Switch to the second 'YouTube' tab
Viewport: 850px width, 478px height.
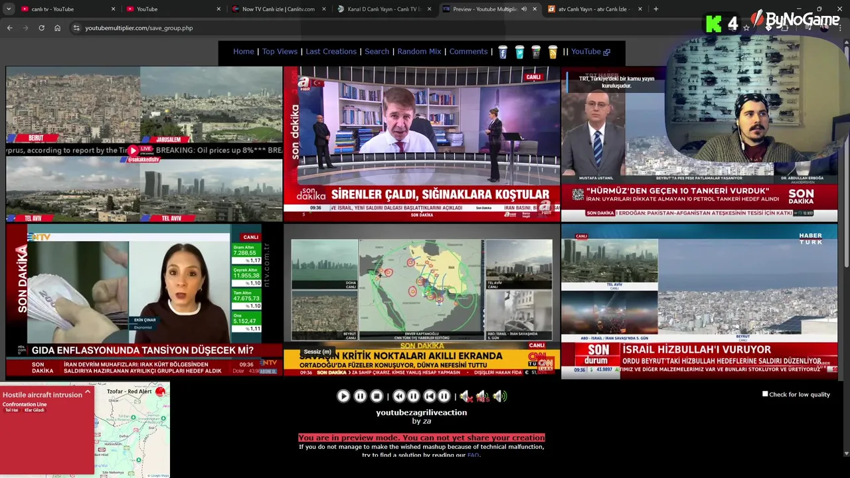coord(173,9)
